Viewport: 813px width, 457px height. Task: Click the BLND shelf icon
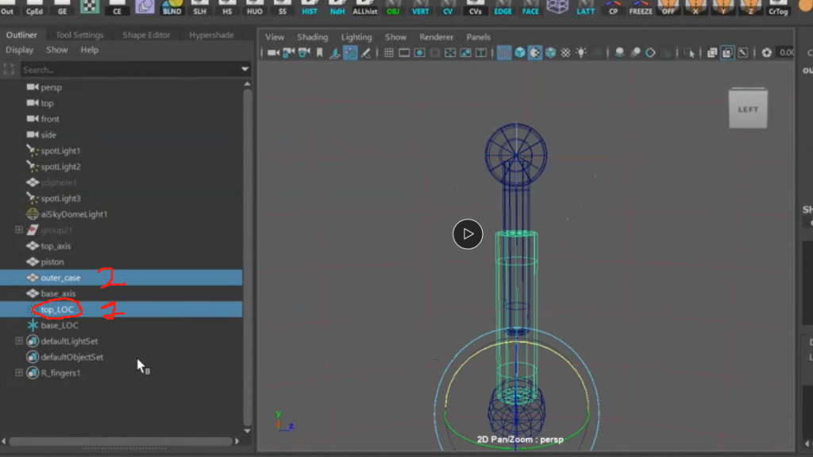pyautogui.click(x=171, y=7)
